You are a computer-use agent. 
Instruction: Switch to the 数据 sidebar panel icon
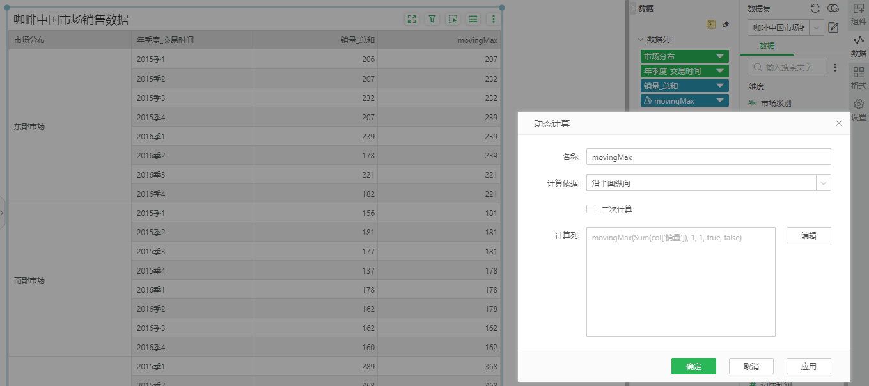859,46
